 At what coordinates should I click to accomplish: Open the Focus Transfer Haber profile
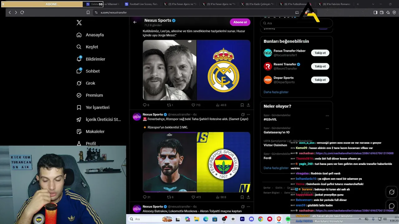click(289, 51)
